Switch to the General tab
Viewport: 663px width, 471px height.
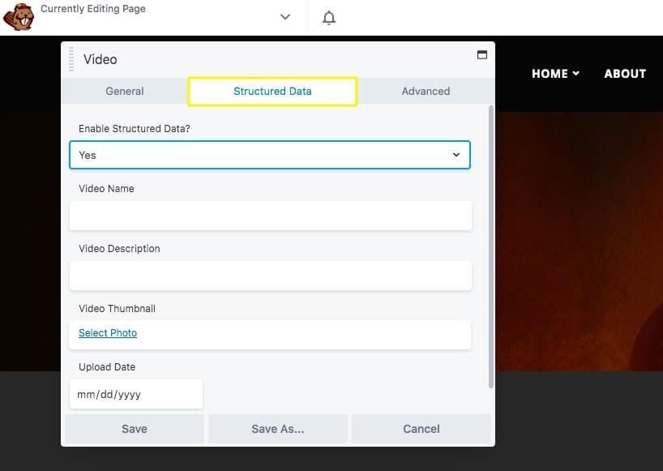tap(125, 91)
